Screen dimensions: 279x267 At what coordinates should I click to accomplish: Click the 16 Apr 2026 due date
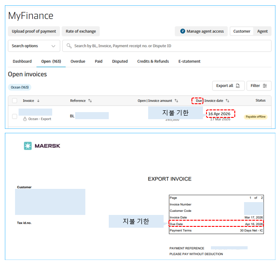[219, 114]
